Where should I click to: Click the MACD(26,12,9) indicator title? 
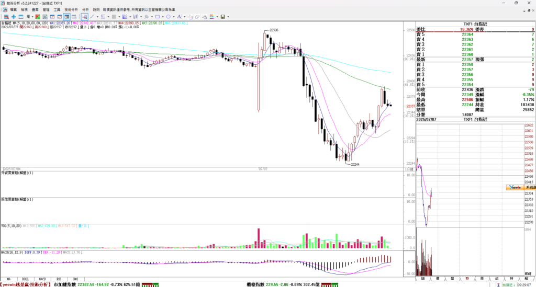pyautogui.click(x=13, y=252)
